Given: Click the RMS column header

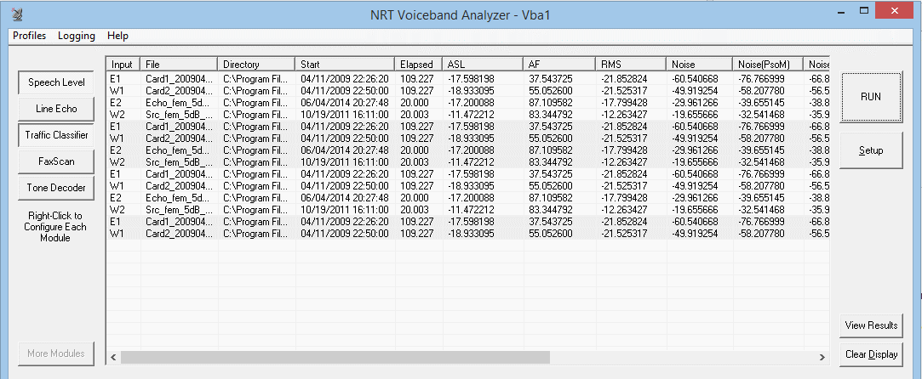Looking at the screenshot, I should pos(632,65).
